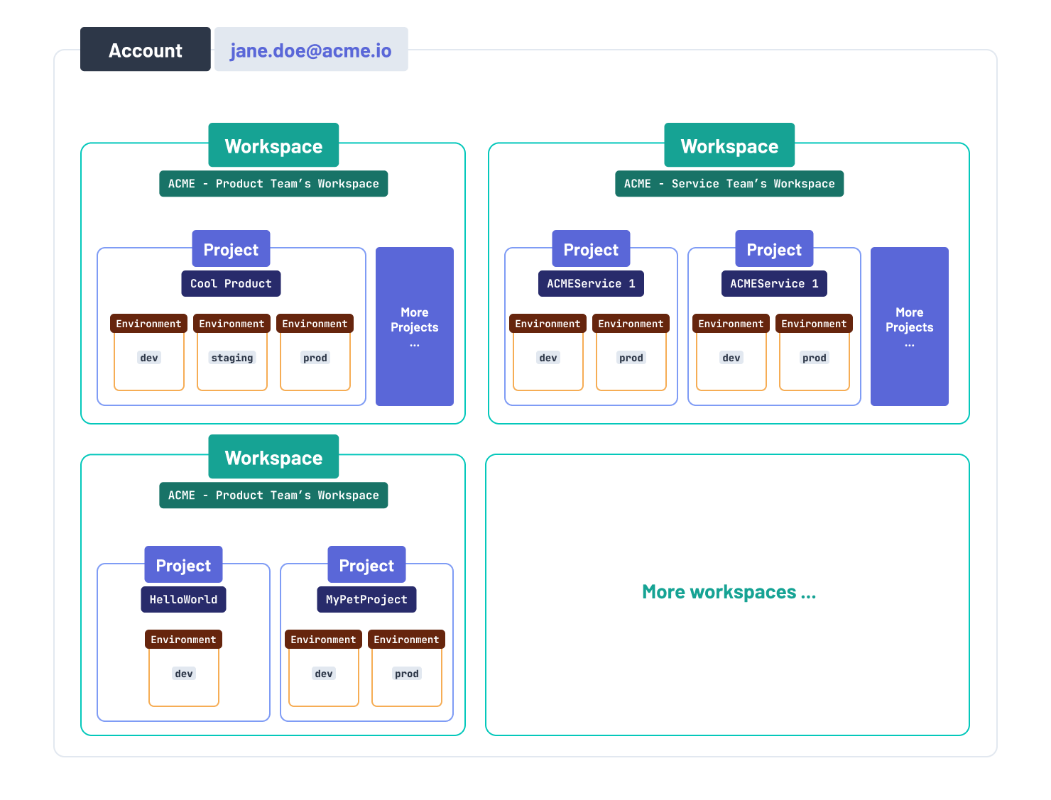Toggle the dev environment under Cool Product
The width and height of the screenshot is (1051, 800).
coord(148,357)
